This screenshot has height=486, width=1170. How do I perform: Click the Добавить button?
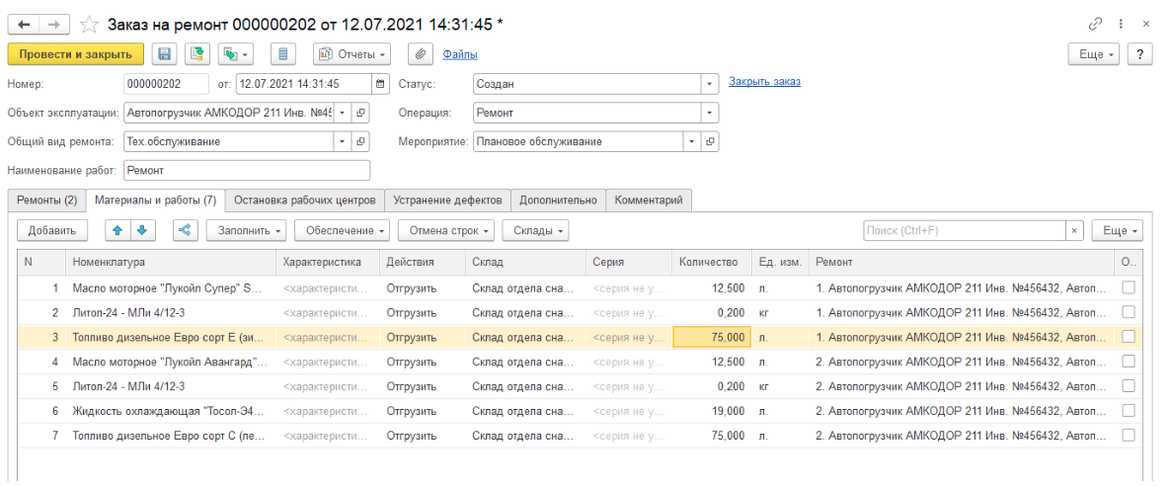(x=52, y=231)
